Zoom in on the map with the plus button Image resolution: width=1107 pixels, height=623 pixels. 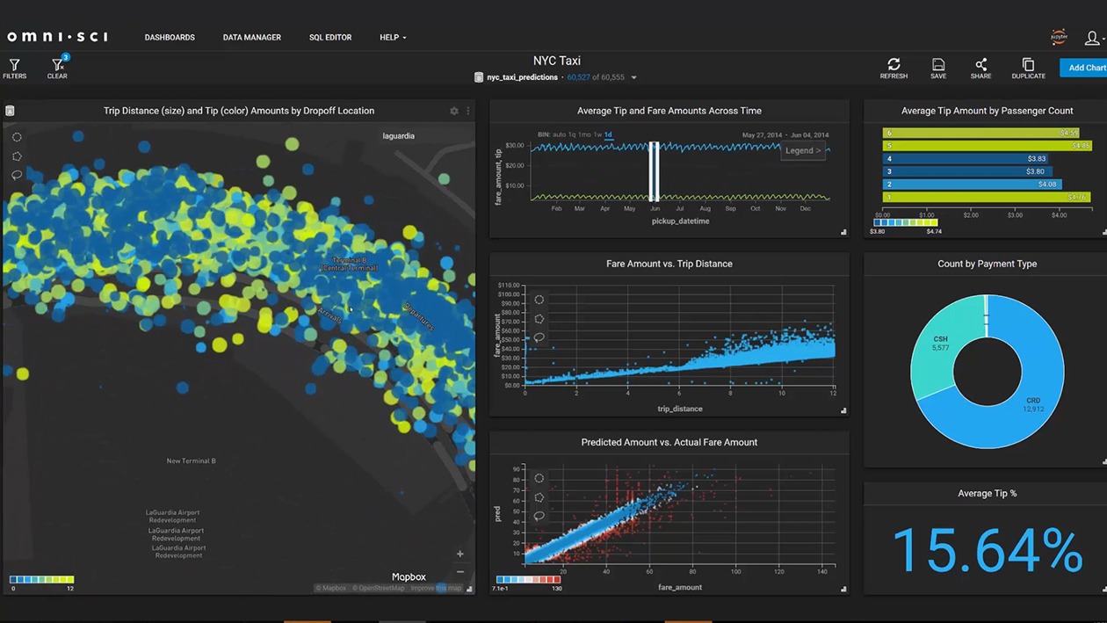coord(459,554)
